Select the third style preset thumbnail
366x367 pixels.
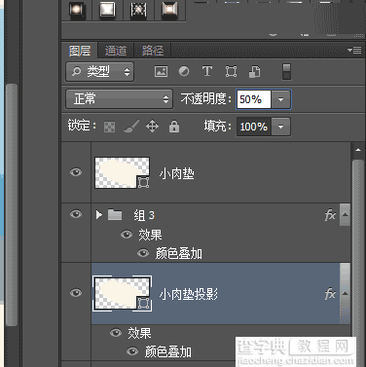click(138, 10)
